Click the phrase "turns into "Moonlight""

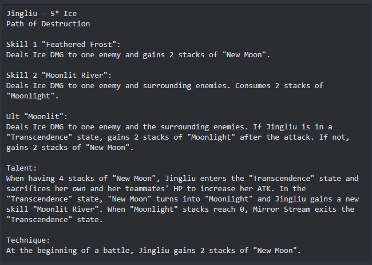[204, 199]
